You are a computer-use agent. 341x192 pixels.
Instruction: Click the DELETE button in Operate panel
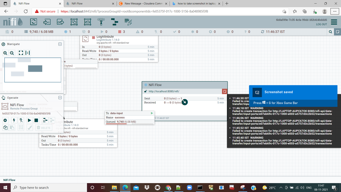click(x=44, y=128)
